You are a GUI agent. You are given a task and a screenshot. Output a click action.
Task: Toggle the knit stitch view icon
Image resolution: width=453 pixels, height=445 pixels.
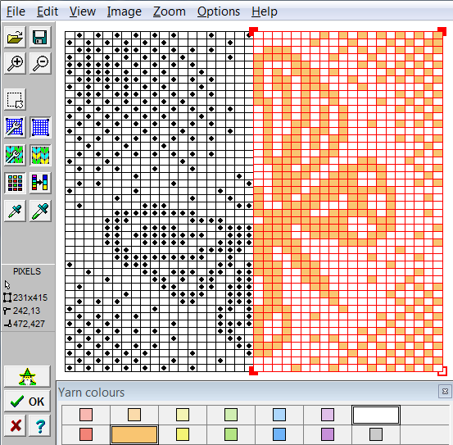coord(40,155)
